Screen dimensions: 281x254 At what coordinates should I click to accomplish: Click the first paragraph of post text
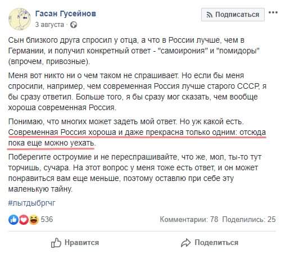coord(134,51)
